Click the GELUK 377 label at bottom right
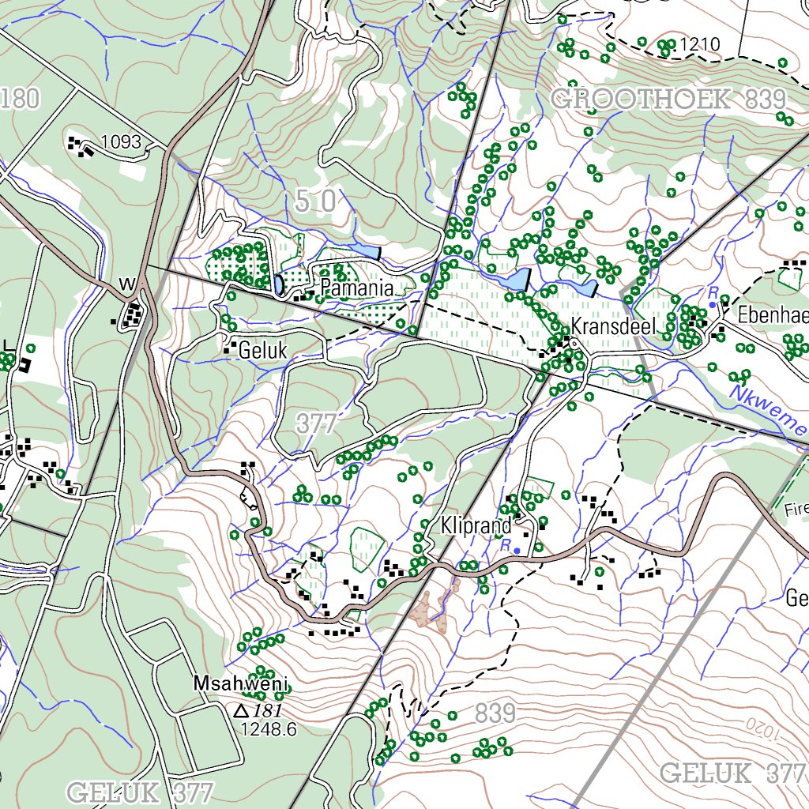Image resolution: width=809 pixels, height=809 pixels. (732, 773)
